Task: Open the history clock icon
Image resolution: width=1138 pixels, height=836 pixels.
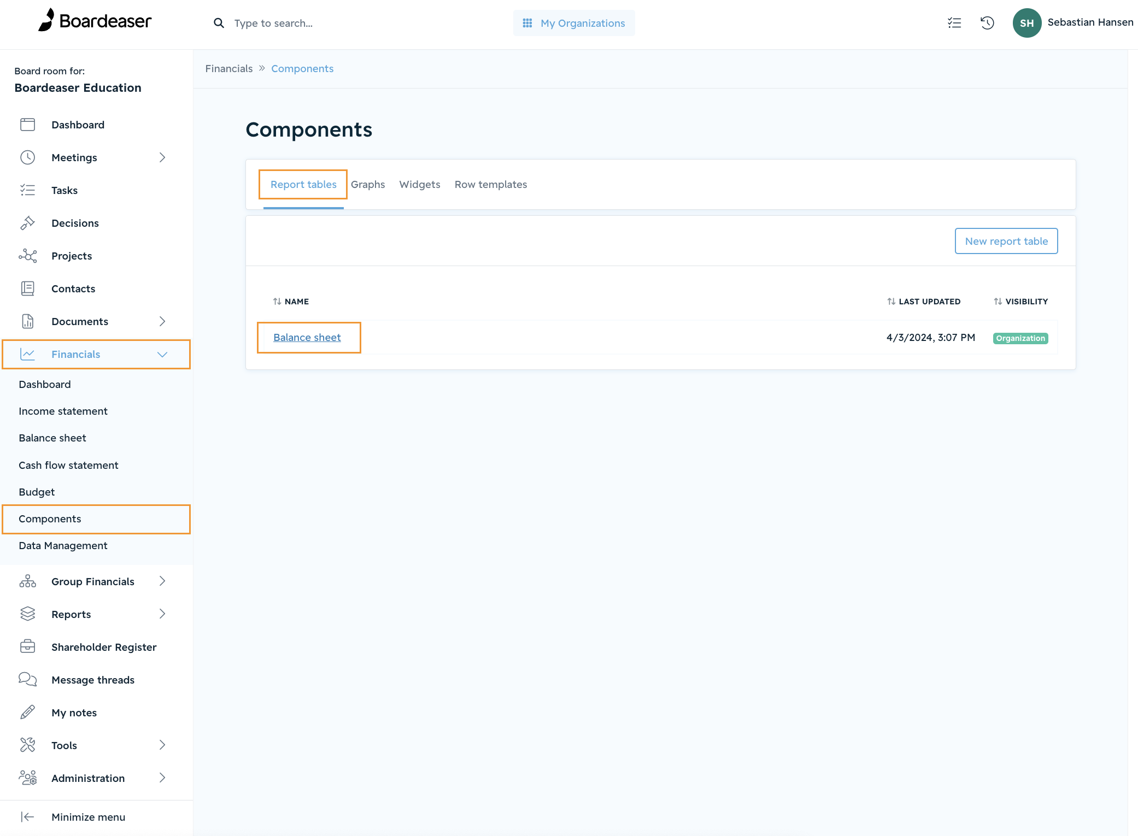Action: coord(987,23)
